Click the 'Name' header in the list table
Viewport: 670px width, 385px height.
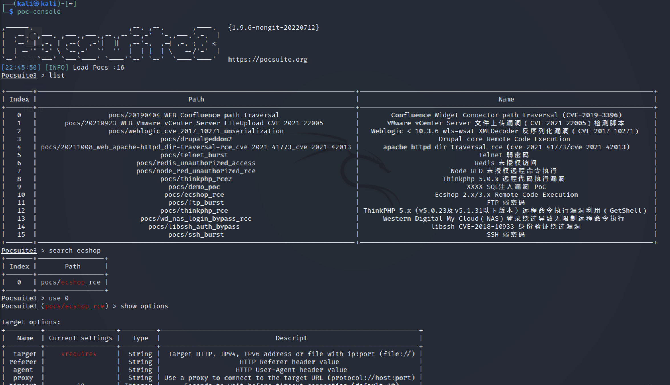[x=506, y=99]
